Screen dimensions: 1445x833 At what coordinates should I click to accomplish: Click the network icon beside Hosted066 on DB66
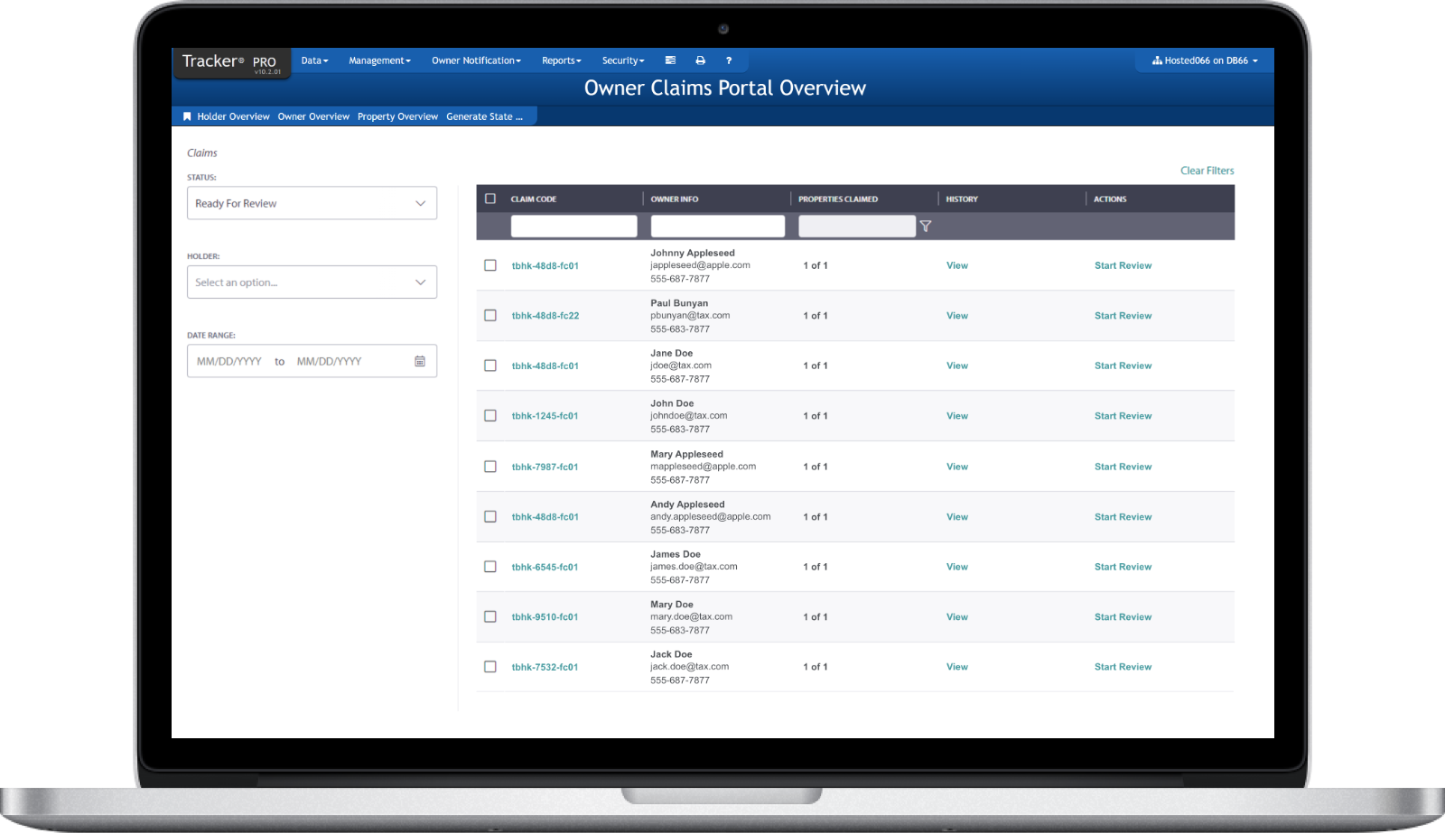point(1157,60)
